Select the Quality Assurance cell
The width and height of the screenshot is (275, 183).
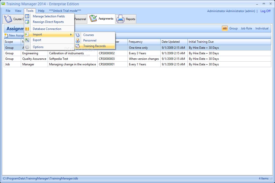(34, 59)
